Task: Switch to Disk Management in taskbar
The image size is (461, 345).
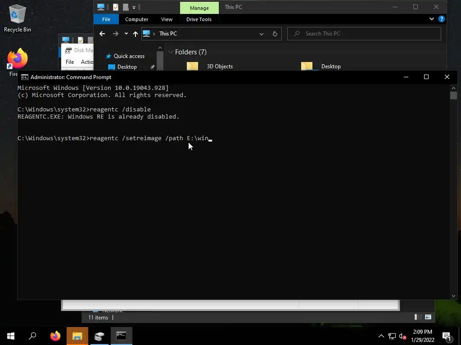Action: click(99, 336)
